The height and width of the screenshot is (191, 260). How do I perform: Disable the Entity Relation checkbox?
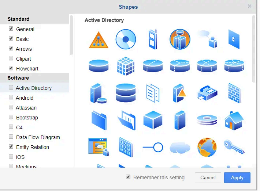click(11, 147)
